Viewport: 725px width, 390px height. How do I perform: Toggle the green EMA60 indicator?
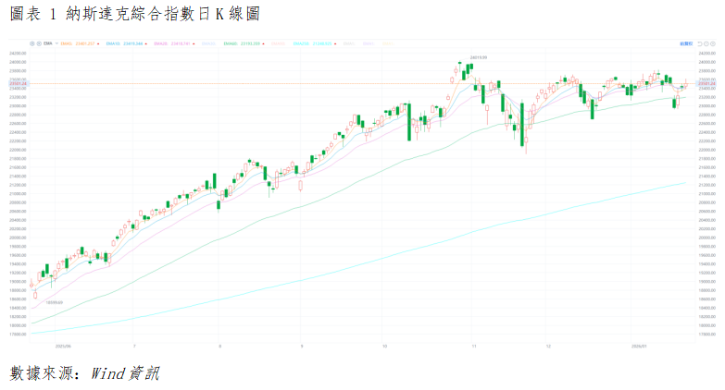242,43
